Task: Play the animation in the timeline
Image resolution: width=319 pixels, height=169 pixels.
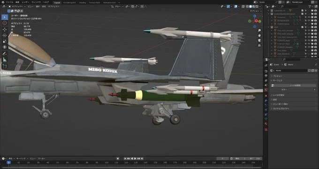Action: click(135, 159)
